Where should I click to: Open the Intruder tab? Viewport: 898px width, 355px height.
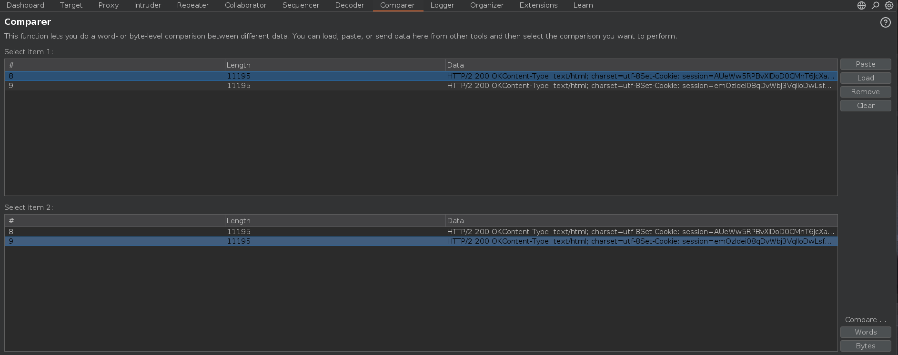point(148,5)
